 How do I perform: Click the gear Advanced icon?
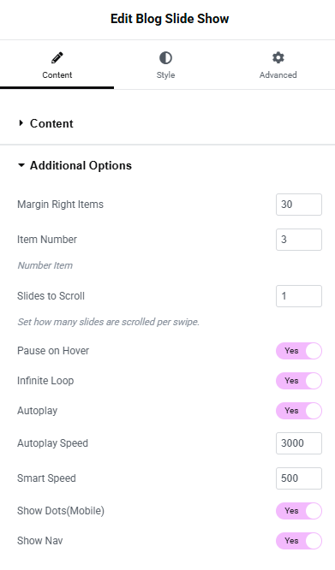tap(278, 57)
